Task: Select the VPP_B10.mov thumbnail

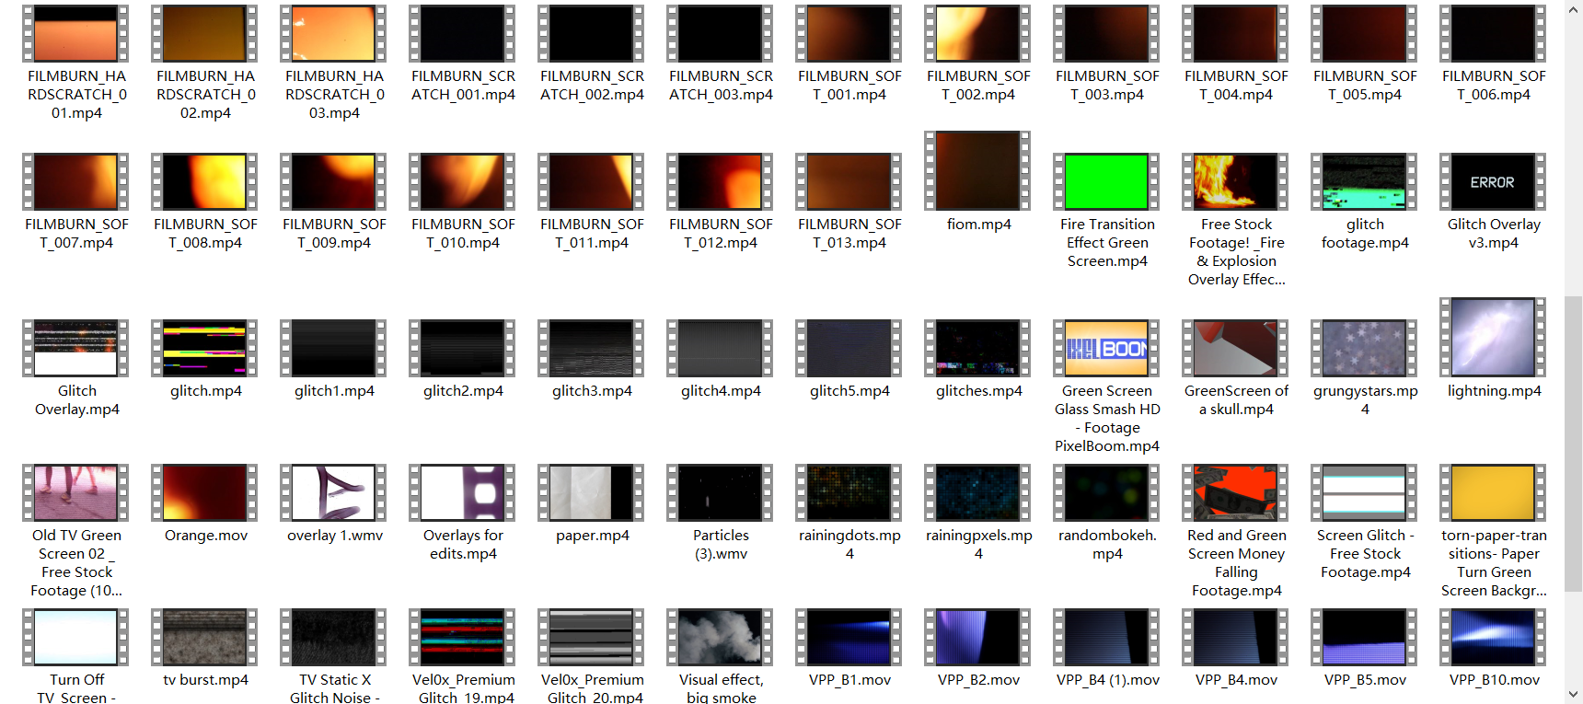Action: click(1493, 638)
